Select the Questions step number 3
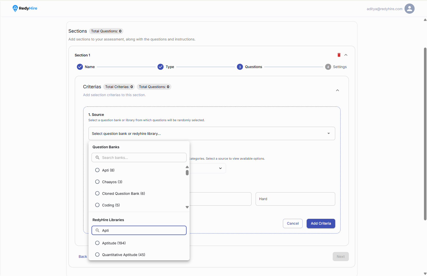This screenshot has height=276, width=427. [240, 67]
